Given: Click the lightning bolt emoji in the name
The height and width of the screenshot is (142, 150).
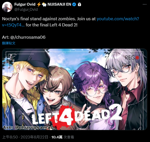Looking at the screenshot, I should pos(39,4).
